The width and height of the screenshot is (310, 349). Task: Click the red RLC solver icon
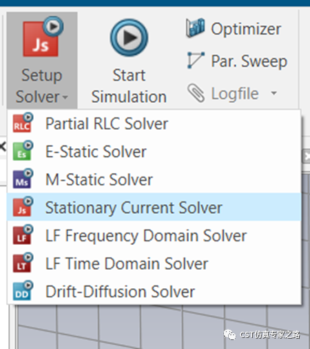[23, 123]
